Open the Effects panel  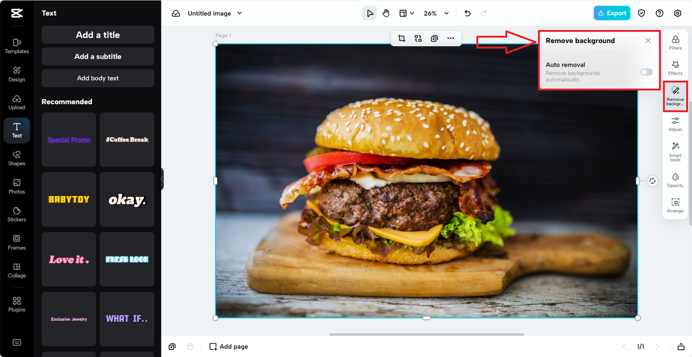pos(675,68)
